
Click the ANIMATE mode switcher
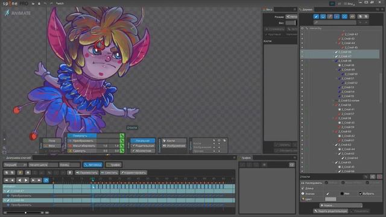[17, 13]
